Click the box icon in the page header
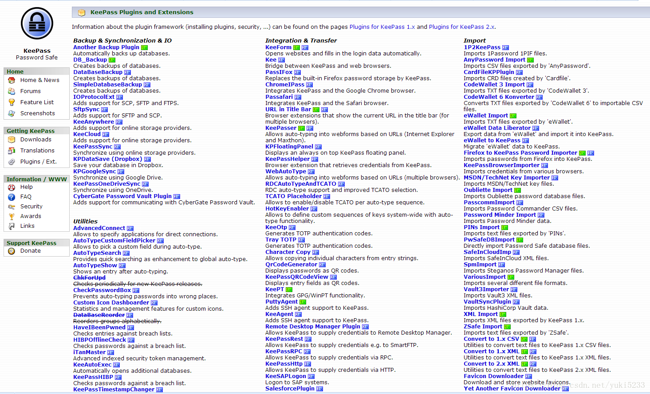The width and height of the screenshot is (650, 394). point(82,12)
